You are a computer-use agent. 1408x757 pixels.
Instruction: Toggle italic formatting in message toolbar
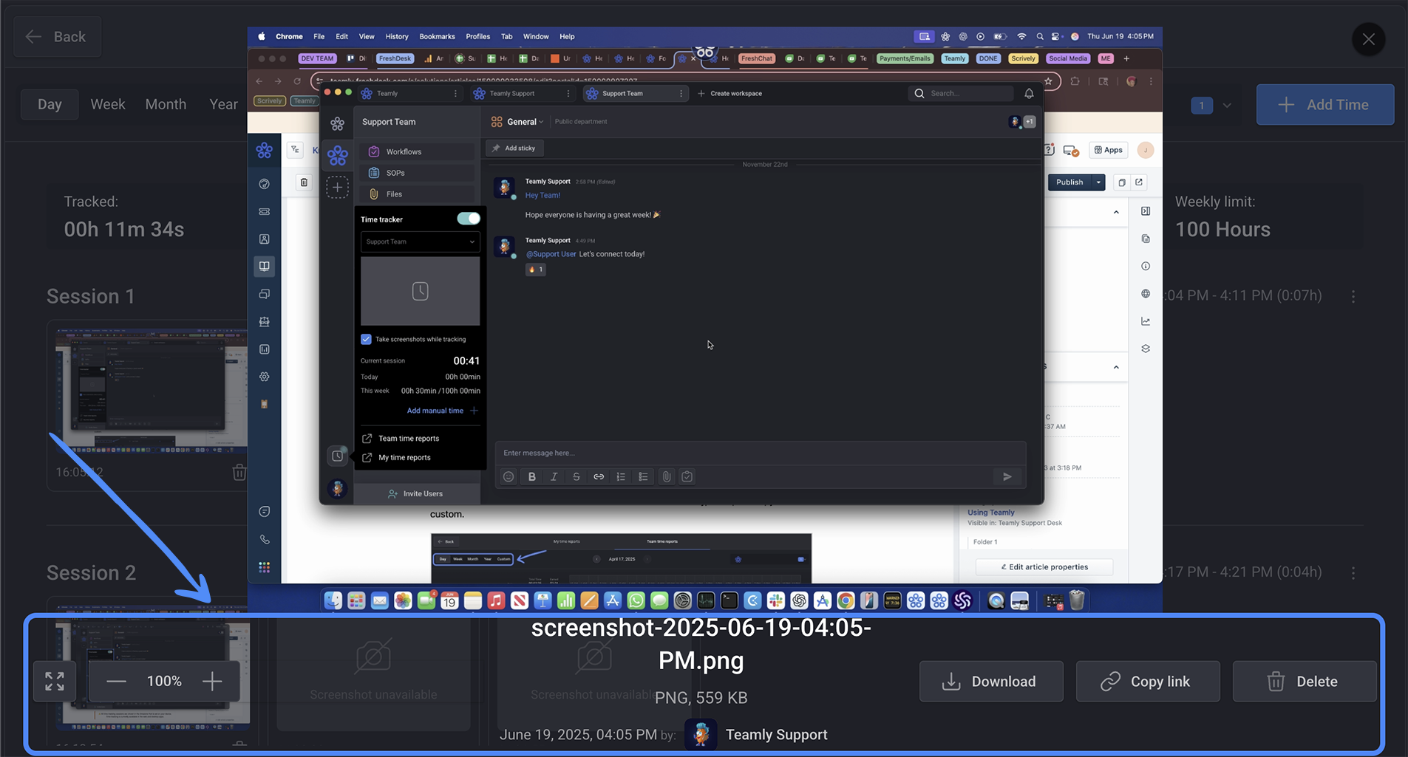pos(554,477)
